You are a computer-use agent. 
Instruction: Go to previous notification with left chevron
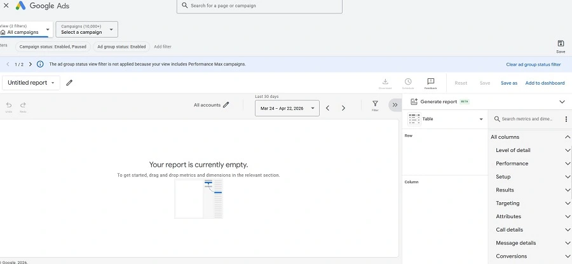(8, 64)
